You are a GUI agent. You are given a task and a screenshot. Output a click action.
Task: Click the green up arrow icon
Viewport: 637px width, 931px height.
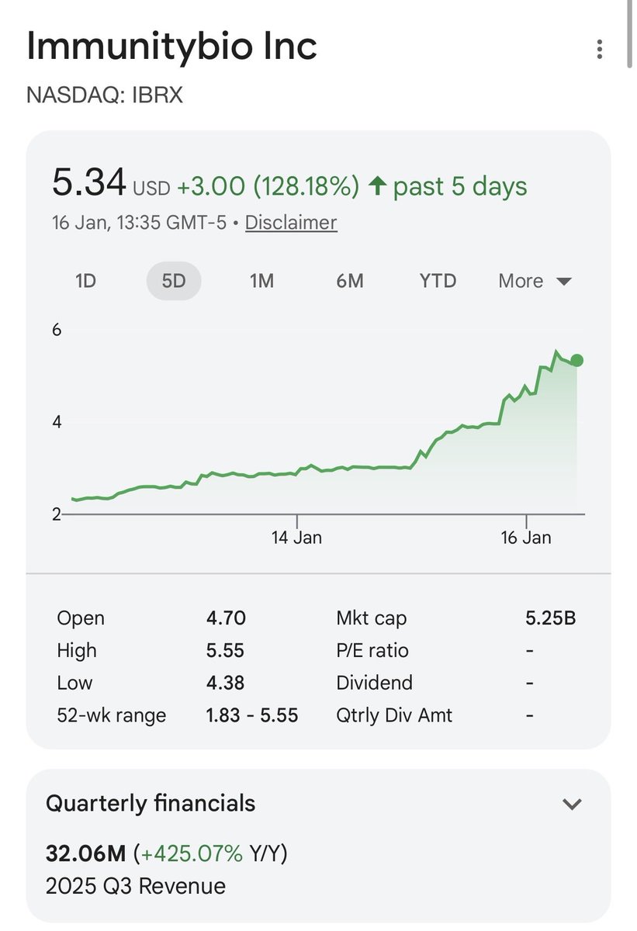click(x=378, y=186)
